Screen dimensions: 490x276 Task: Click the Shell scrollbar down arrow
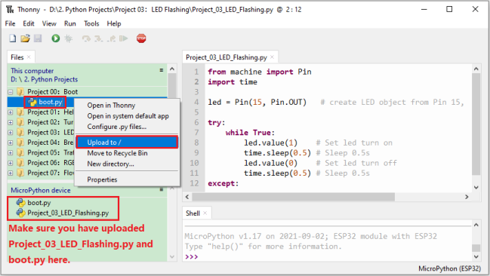click(x=476, y=256)
